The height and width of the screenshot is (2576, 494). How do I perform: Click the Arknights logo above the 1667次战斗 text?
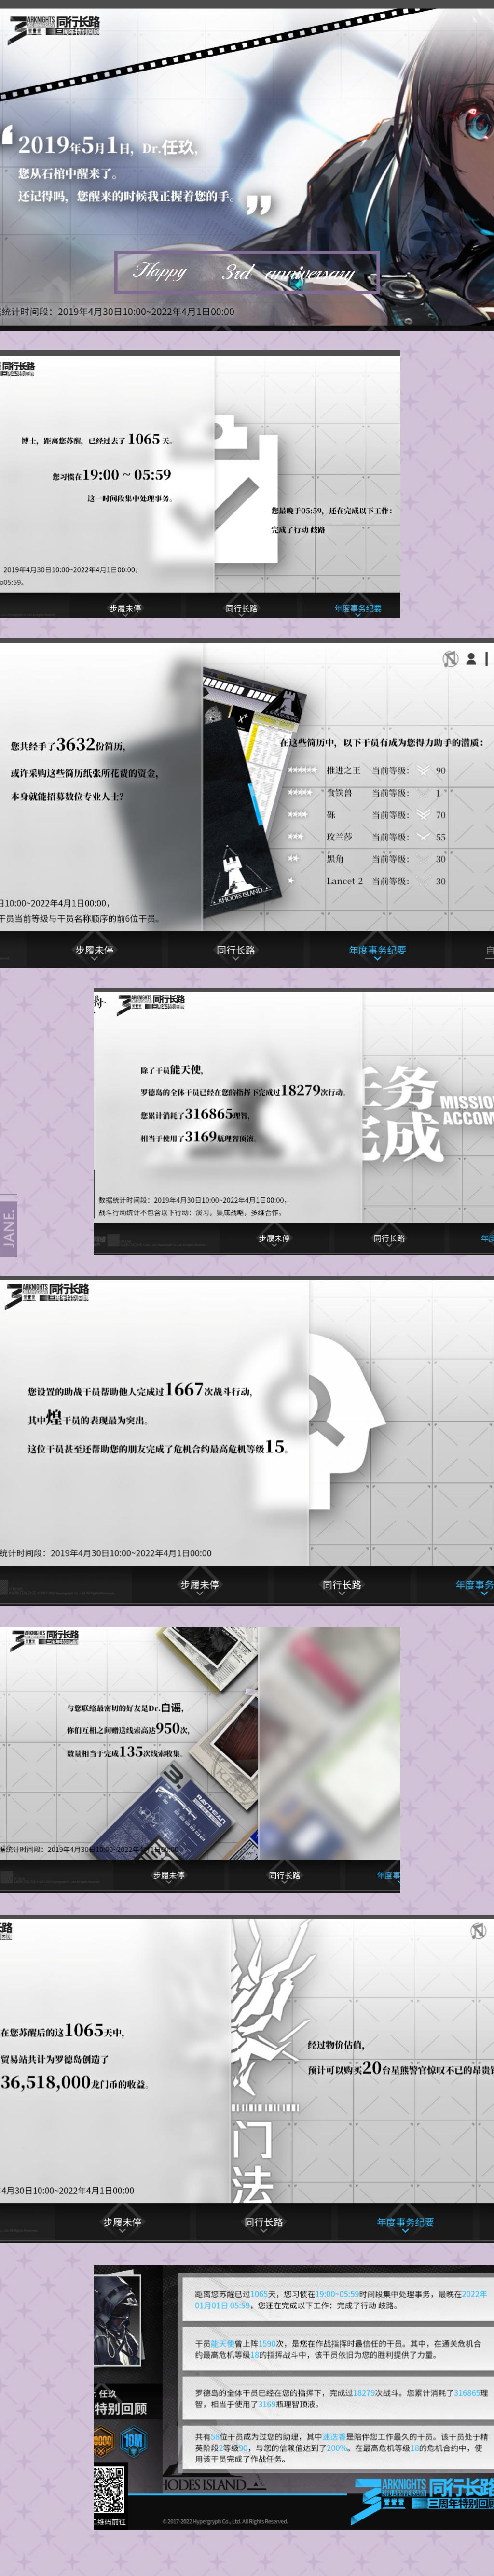point(47,1295)
